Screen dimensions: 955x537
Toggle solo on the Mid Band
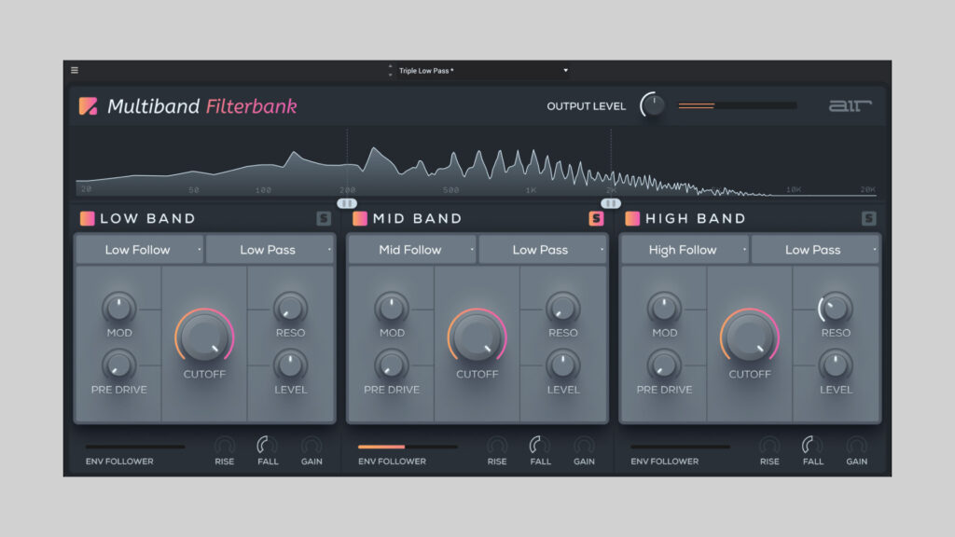pyautogui.click(x=596, y=219)
